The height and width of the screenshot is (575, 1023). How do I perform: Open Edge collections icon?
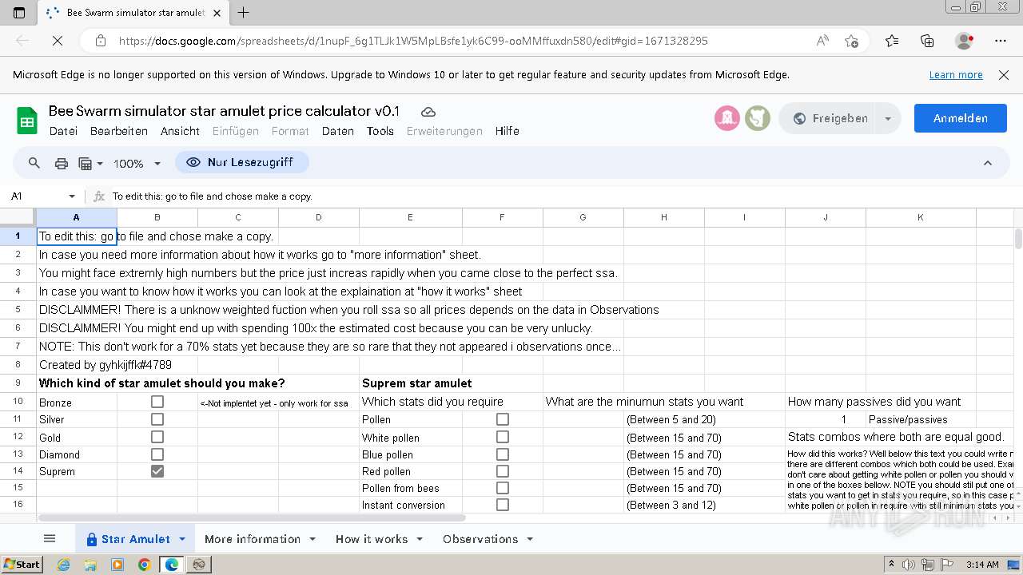coord(927,41)
